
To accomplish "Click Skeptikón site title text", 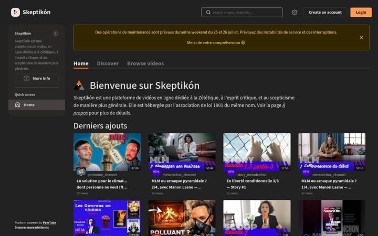I will click(36, 12).
